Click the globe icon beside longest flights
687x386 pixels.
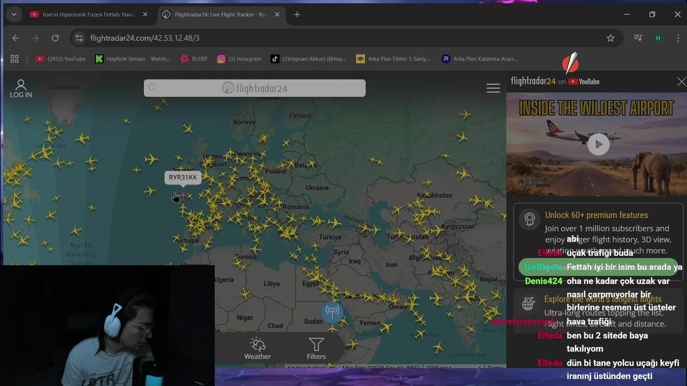[x=529, y=304]
